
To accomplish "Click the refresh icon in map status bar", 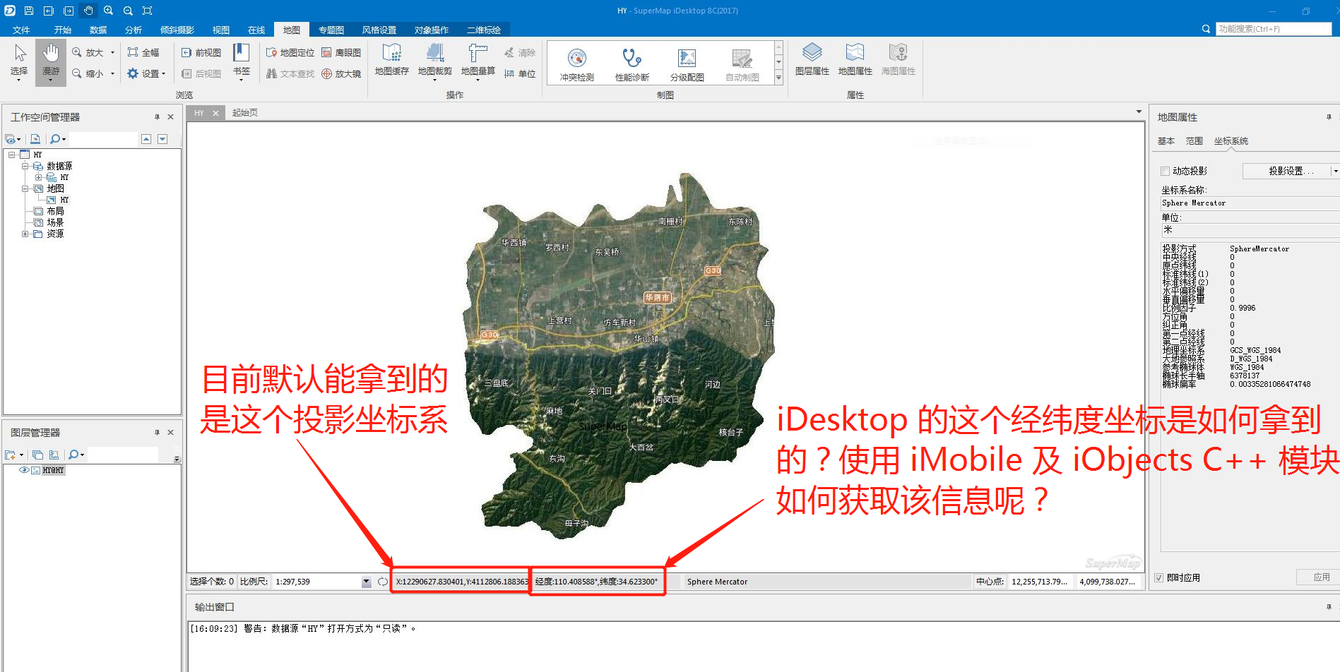I will pos(382,582).
